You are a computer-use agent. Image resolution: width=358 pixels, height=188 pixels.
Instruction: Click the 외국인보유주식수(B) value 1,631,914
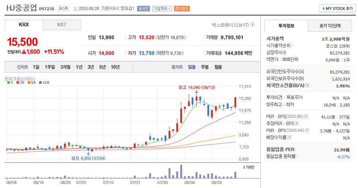(341, 79)
